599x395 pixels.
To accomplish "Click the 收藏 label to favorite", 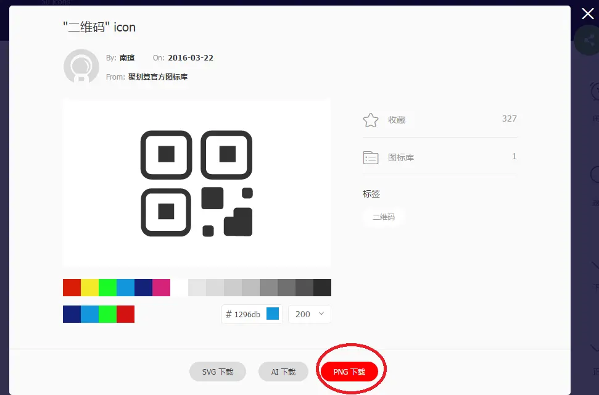I will click(397, 120).
